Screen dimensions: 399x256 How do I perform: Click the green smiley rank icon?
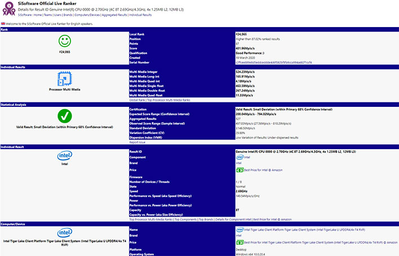64,42
